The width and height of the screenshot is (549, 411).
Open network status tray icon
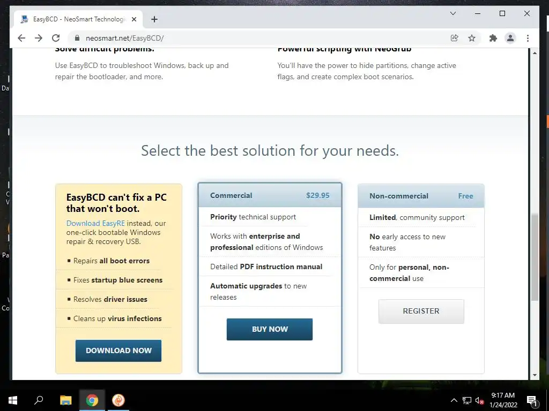467,400
